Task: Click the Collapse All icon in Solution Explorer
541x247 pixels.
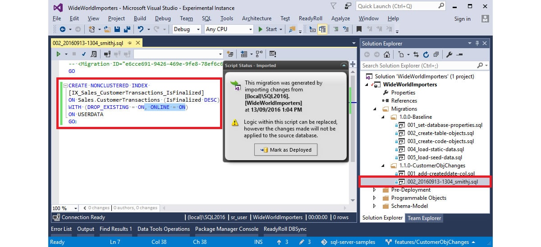Action: [436, 54]
